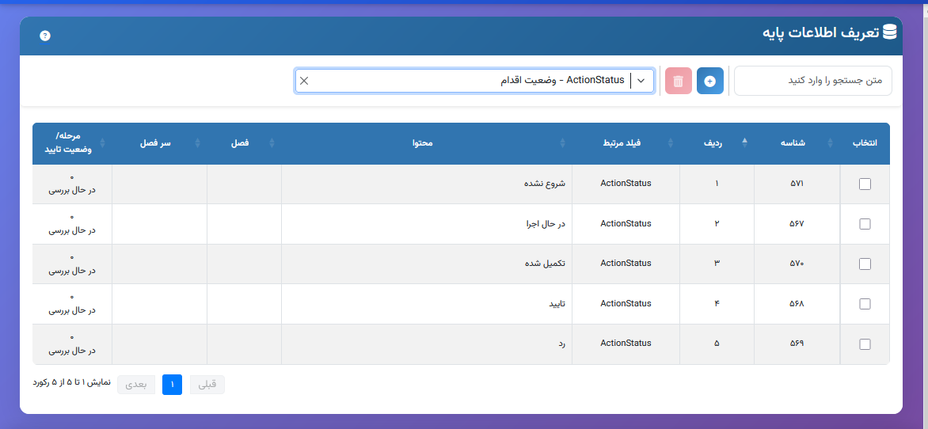Click the red trash delete button
Viewport: 928px width, 429px height.
click(x=679, y=81)
